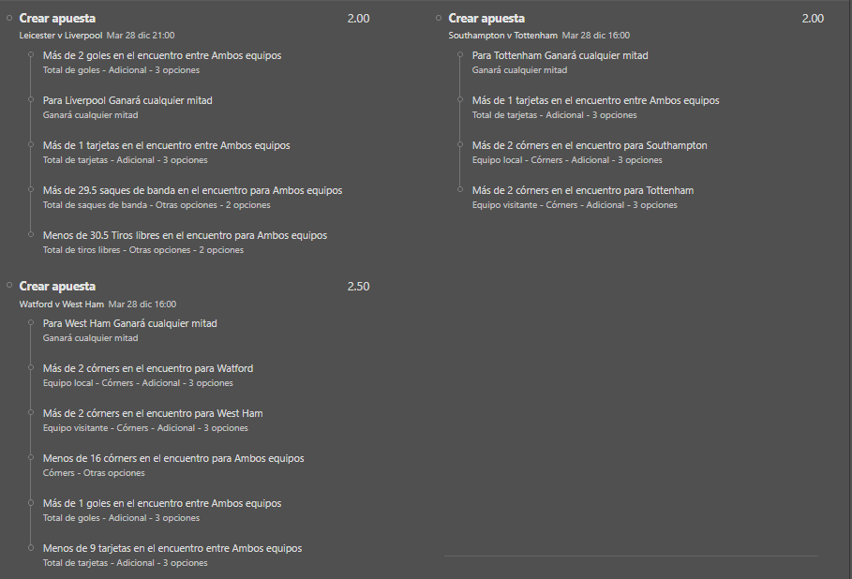
Task: Open the Watford v West Ham match link
Action: [x=62, y=304]
